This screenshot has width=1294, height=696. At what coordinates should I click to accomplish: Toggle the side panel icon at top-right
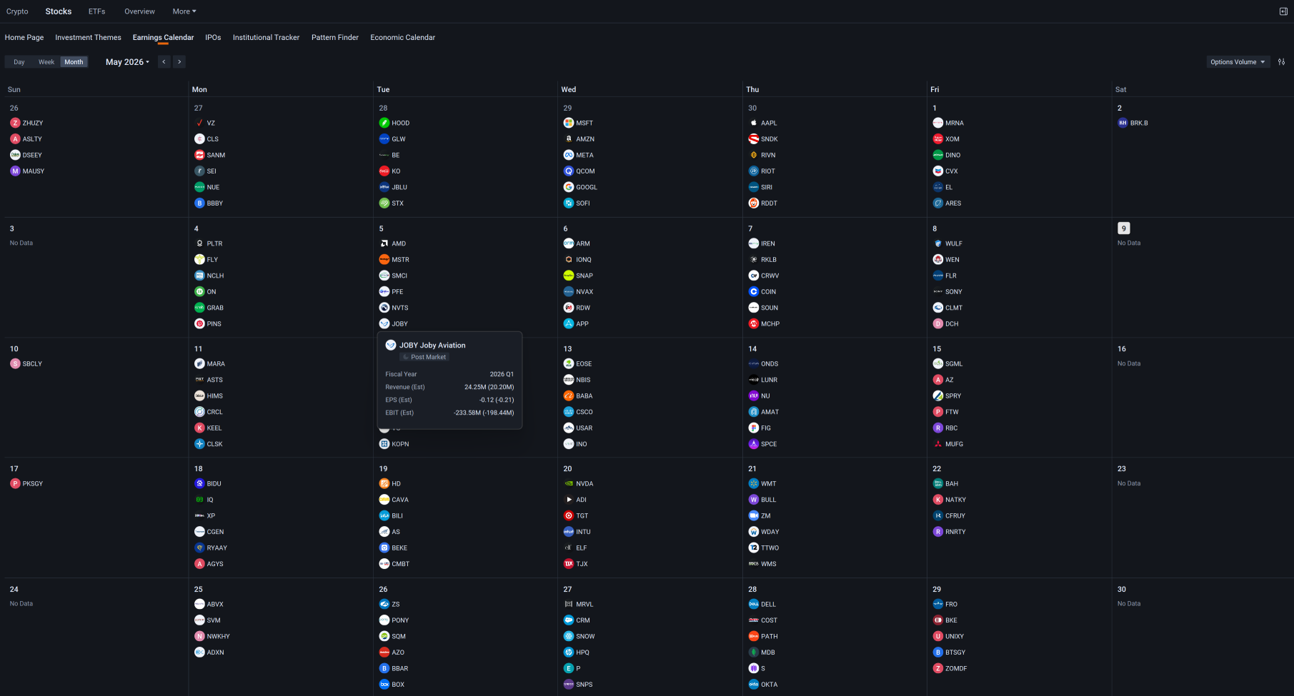(x=1283, y=11)
